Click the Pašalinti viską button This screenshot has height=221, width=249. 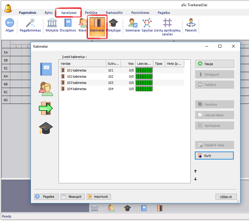coord(214,145)
